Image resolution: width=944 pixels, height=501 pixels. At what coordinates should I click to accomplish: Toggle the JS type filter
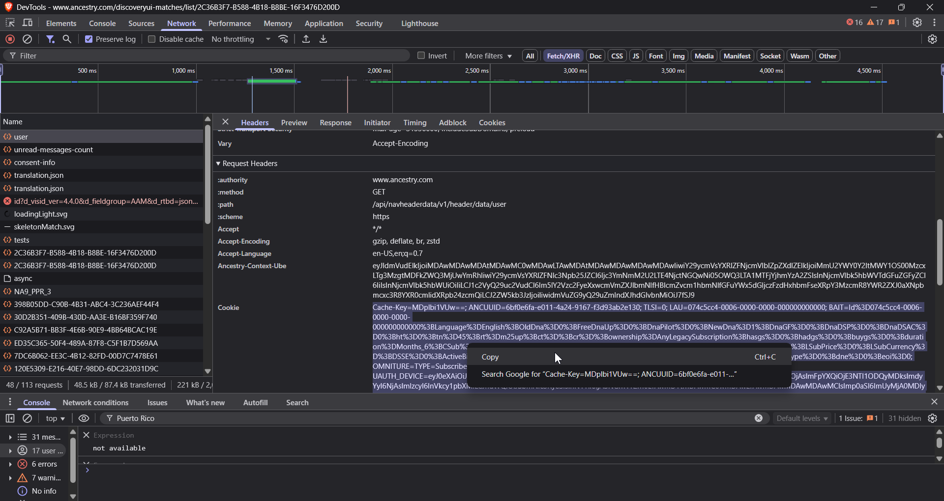pos(636,56)
